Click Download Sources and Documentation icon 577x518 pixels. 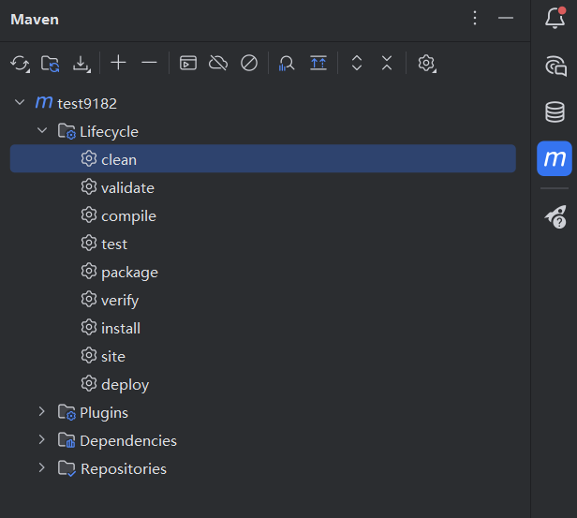tap(81, 64)
